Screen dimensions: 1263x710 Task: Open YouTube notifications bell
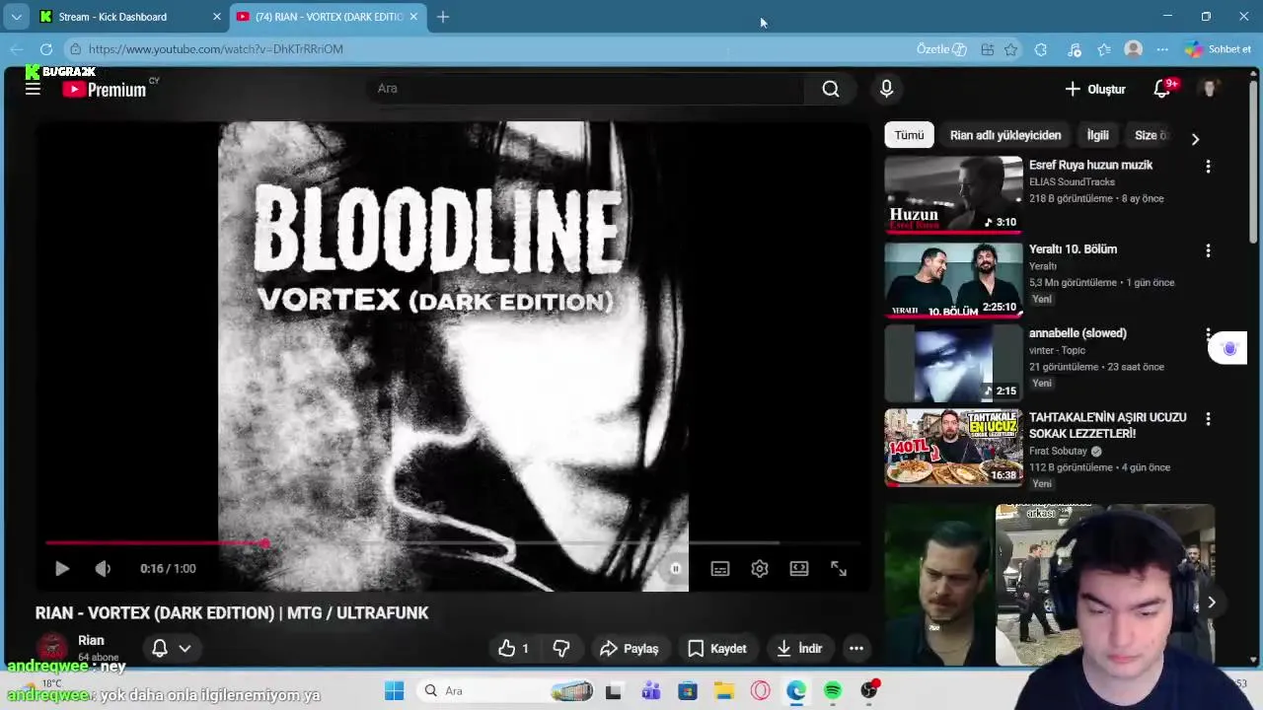(x=1162, y=89)
